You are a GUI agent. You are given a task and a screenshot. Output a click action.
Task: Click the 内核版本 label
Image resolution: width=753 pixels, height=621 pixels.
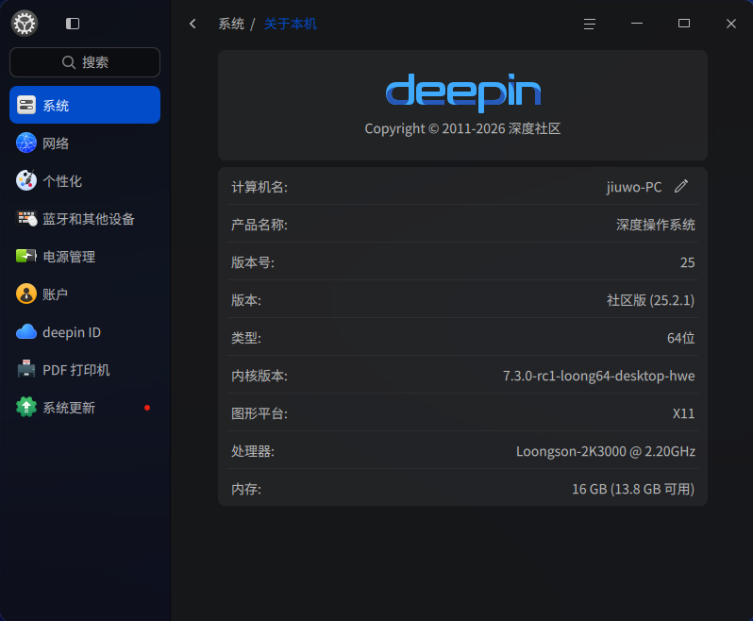coord(259,376)
